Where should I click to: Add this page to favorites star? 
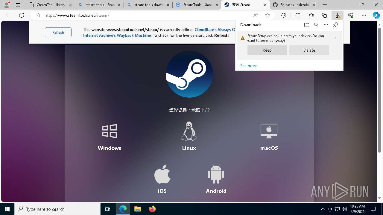coord(268,15)
